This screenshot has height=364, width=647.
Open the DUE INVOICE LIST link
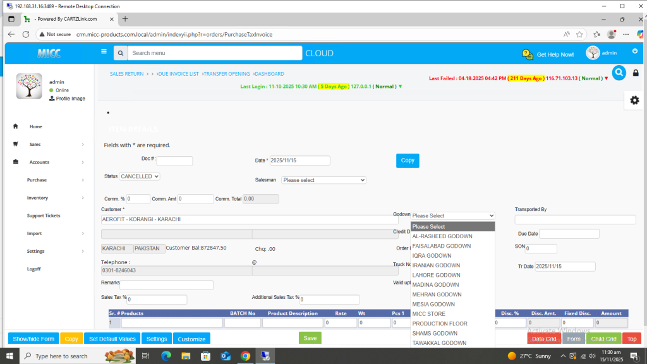(178, 74)
